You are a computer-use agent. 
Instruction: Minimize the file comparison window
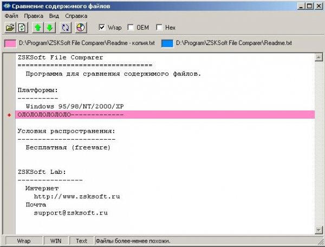click(301, 6)
